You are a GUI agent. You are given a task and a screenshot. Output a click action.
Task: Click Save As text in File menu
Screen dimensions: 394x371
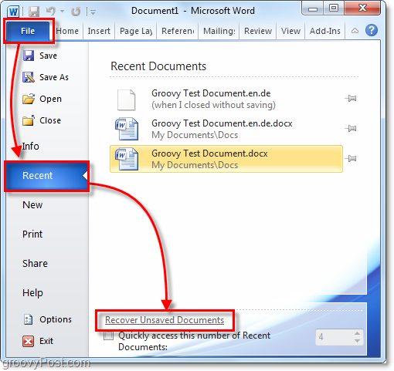click(x=54, y=77)
